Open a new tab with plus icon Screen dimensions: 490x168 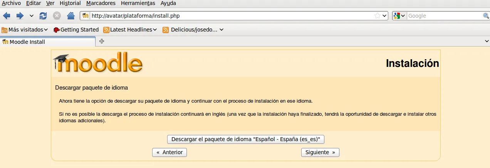(x=102, y=42)
